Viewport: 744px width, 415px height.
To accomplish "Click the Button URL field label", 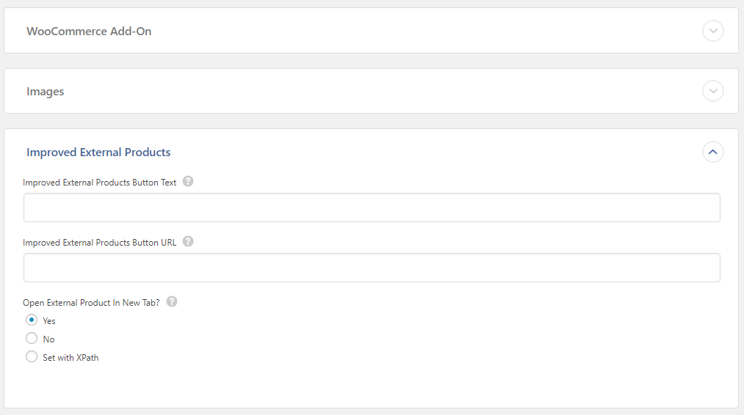I will 100,243.
